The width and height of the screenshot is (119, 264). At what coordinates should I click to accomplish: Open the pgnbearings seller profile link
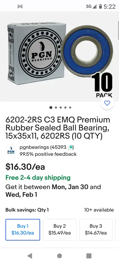(x=34, y=147)
